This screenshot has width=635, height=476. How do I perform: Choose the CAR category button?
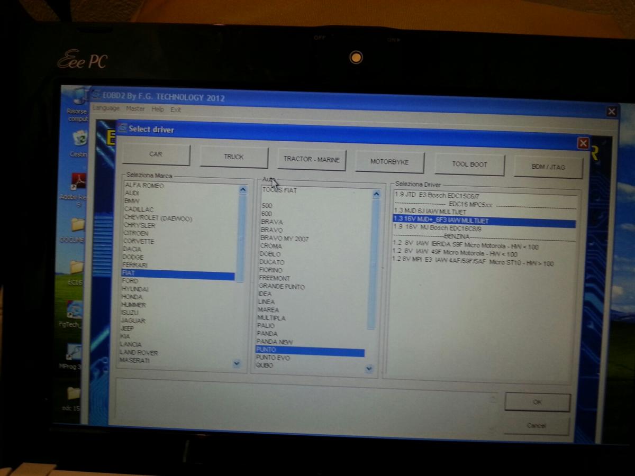coord(156,154)
